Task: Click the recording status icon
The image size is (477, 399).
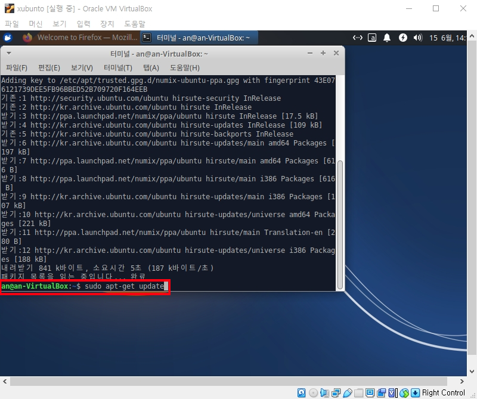Action: (x=381, y=392)
